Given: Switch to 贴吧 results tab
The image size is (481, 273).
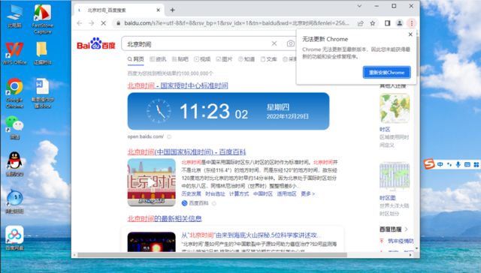Looking at the screenshot, I should coord(180,59).
